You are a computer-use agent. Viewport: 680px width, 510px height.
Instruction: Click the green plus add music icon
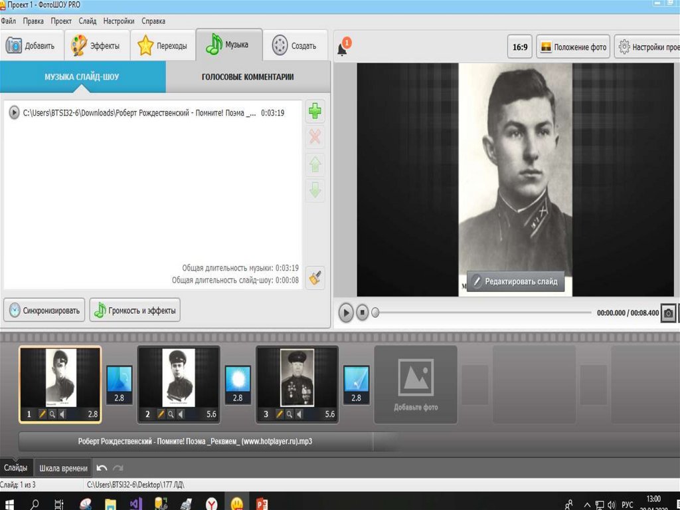coord(315,111)
